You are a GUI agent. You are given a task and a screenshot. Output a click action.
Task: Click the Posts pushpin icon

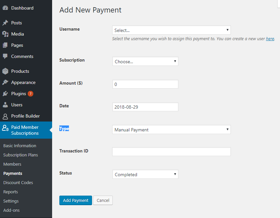[5, 23]
